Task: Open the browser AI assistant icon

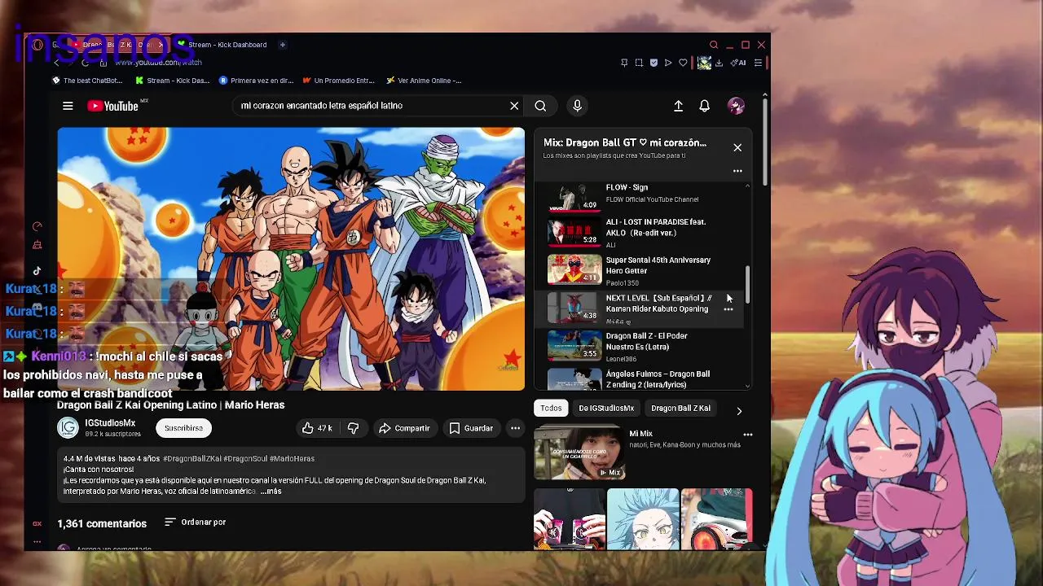Action: (x=738, y=63)
